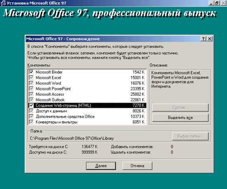Select the Microsoft Access list row text
Viewport: 227px width, 189px height.
click(x=50, y=94)
